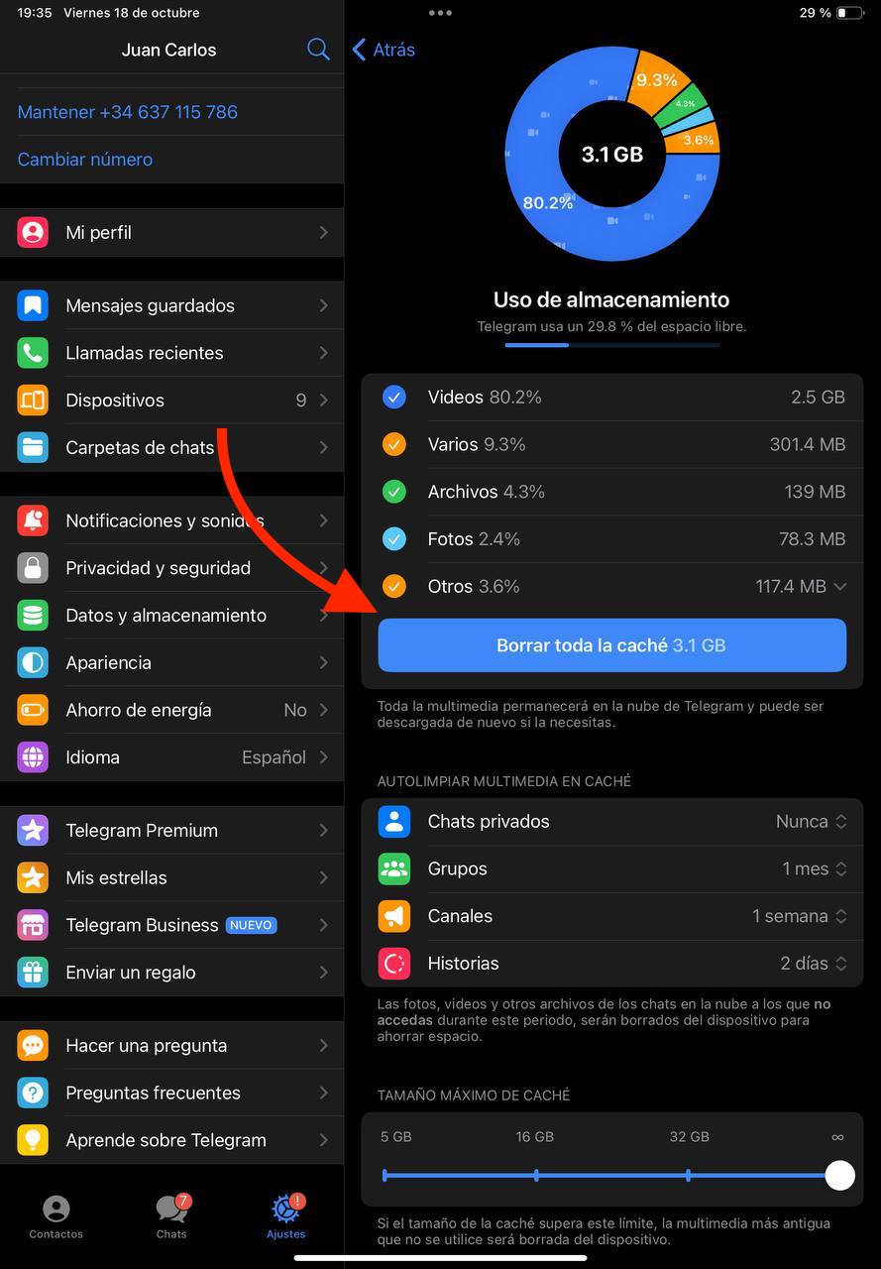This screenshot has width=881, height=1269.
Task: Open Carpetas de chats folder icon
Action: pos(33,447)
